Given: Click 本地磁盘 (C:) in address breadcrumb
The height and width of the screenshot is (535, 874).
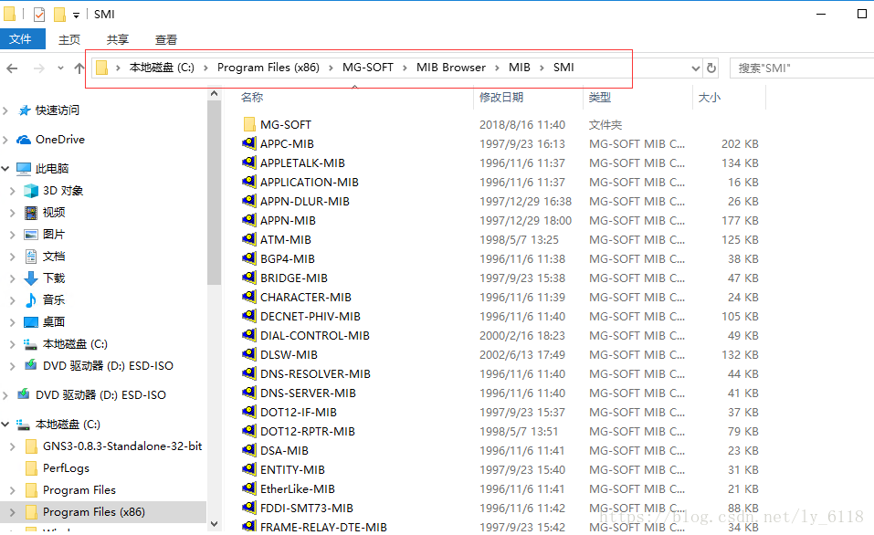Looking at the screenshot, I should [x=162, y=68].
